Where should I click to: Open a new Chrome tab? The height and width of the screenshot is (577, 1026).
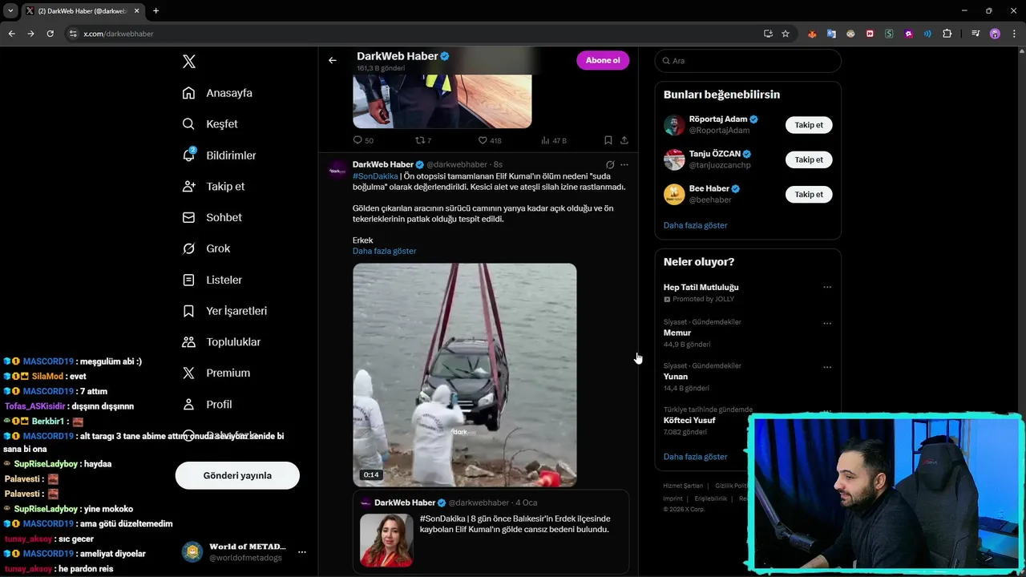tap(156, 11)
